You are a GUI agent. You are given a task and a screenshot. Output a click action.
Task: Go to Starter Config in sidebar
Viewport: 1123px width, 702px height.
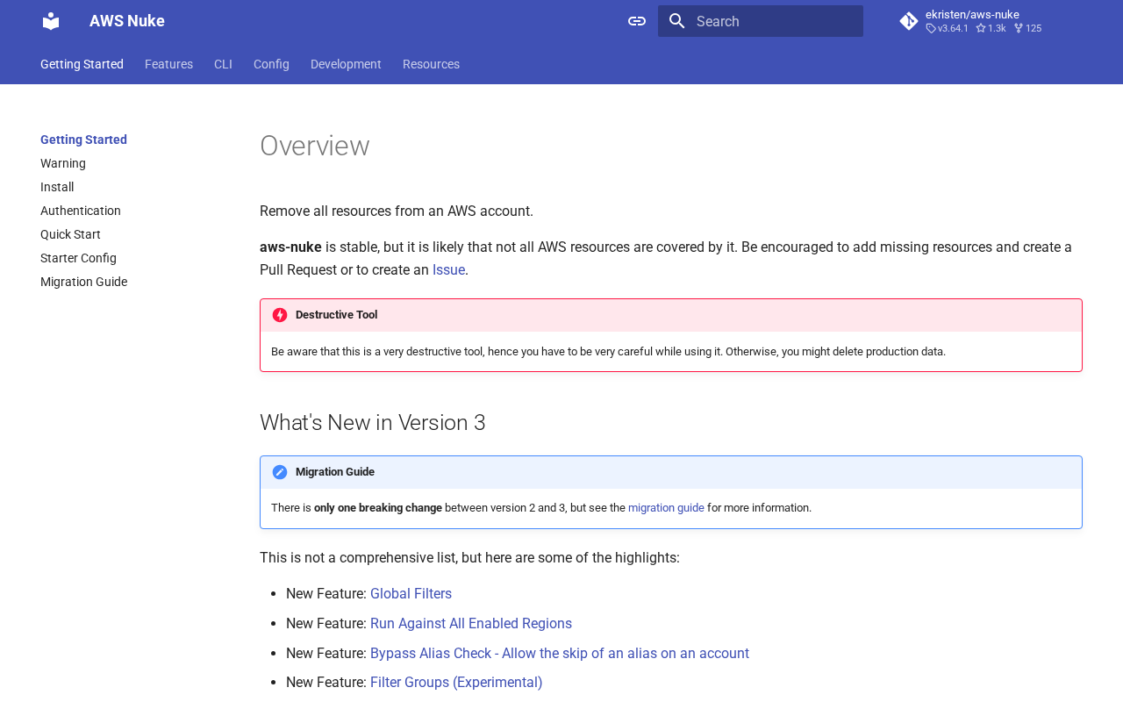pos(78,258)
